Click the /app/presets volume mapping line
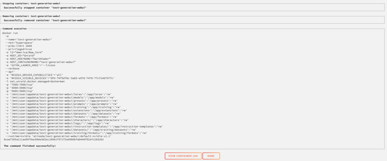387x161 pixels. coord(61,101)
